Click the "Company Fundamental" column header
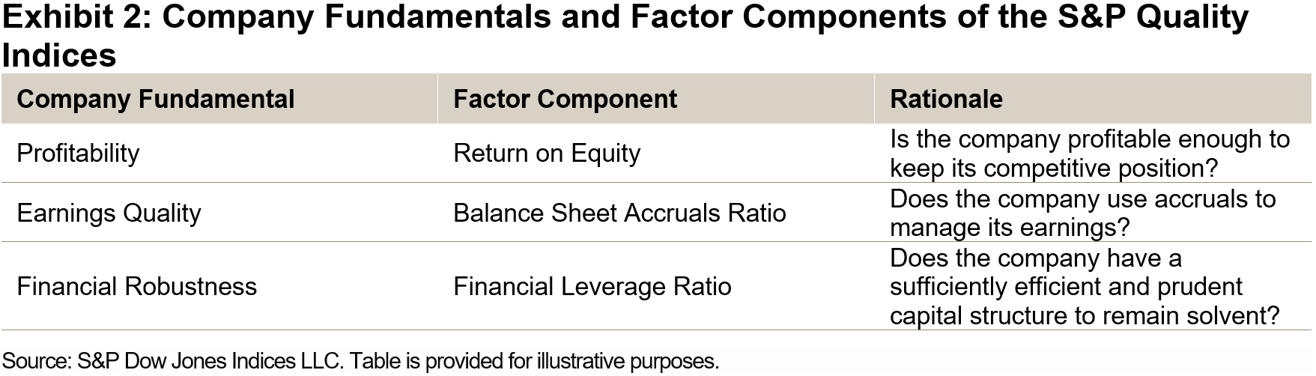Viewport: 1316px width, 376px height. 155,99
